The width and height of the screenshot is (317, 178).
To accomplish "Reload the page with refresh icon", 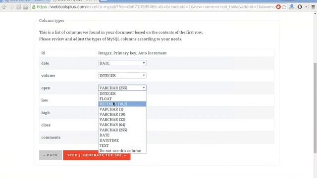I will pyautogui.click(x=18, y=7).
